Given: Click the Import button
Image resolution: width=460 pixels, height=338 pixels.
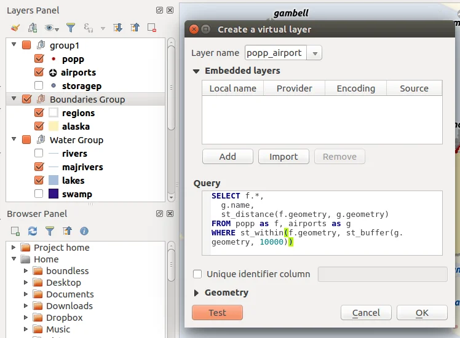Looking at the screenshot, I should pos(284,157).
